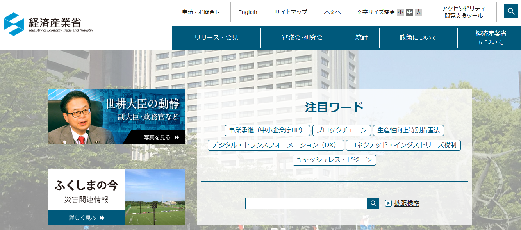Click the 注目ワード heading

(x=334, y=107)
